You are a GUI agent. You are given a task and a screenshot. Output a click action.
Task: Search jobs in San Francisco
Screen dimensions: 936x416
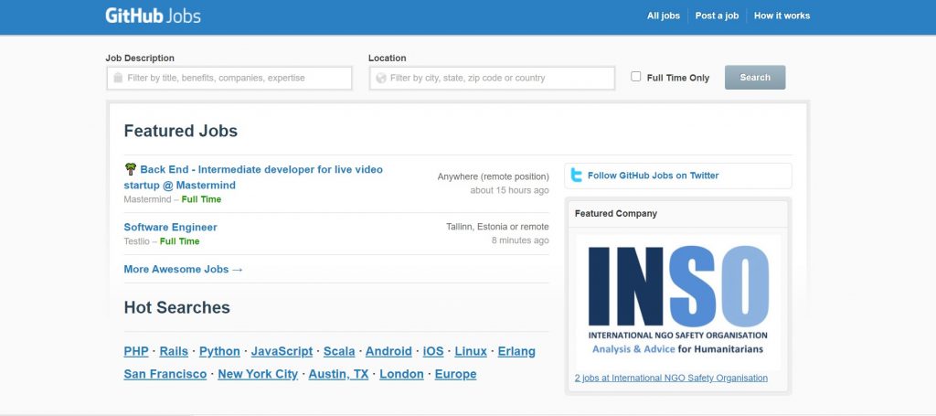165,374
